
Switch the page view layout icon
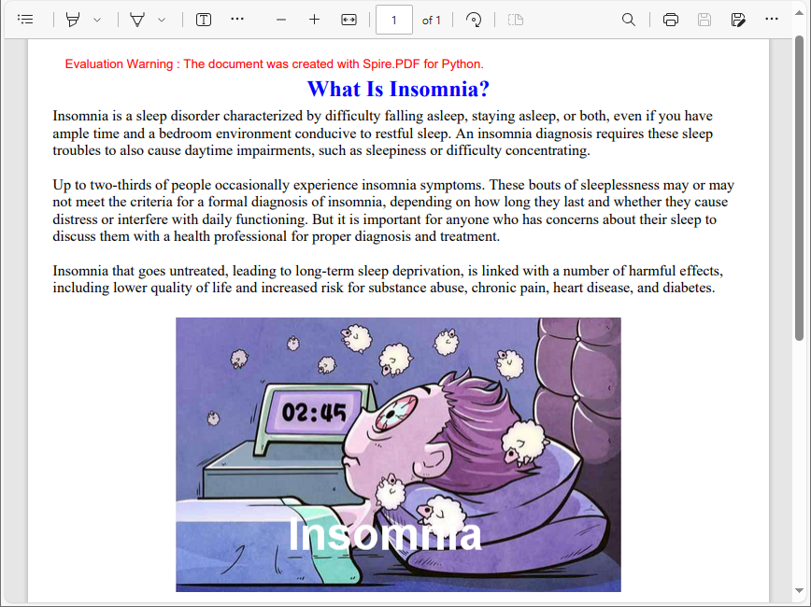(517, 19)
